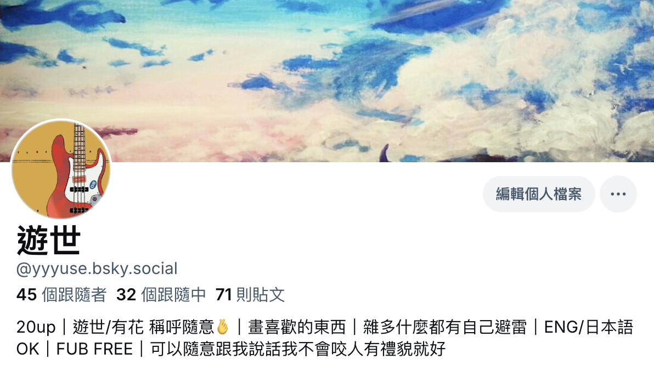The image size is (654, 388).
Task: Click the ENG/日本語 text in bio
Action: click(589, 327)
